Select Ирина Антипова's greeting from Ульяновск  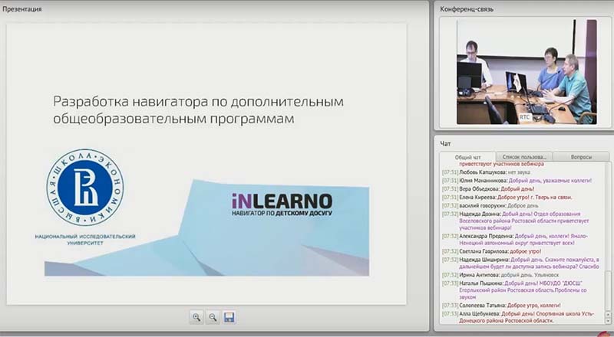click(510, 274)
